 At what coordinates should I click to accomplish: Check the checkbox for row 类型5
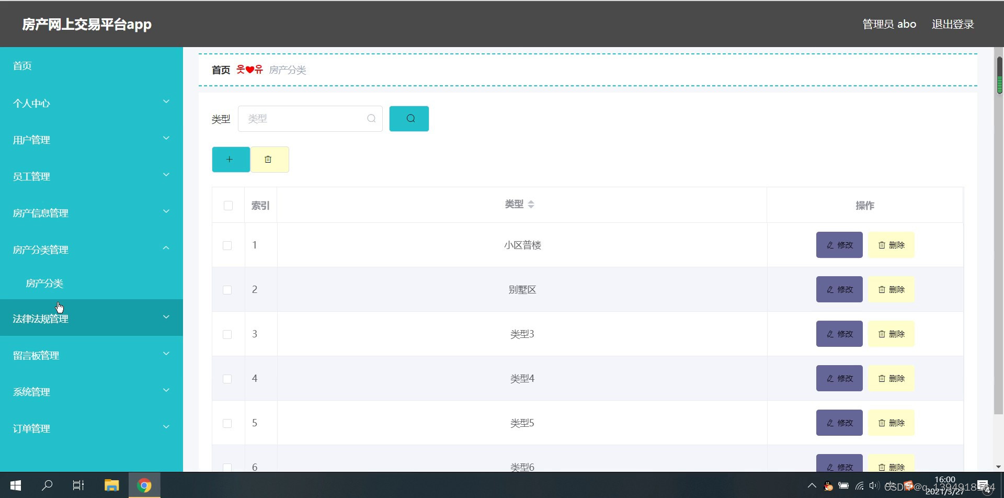227,423
